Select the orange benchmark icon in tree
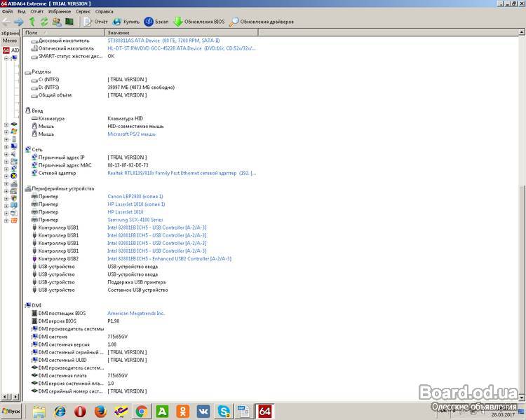This screenshot has width=526, height=420. [14, 220]
